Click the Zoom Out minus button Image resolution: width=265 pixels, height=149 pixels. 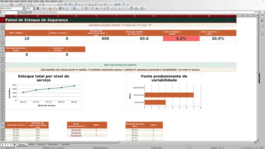(240, 148)
